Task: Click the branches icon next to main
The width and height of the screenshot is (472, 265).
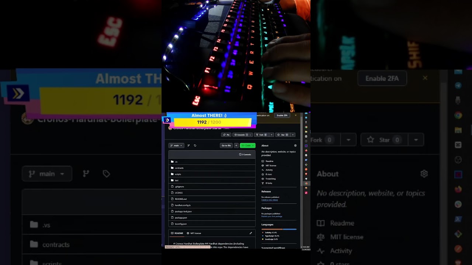Action: point(189,145)
